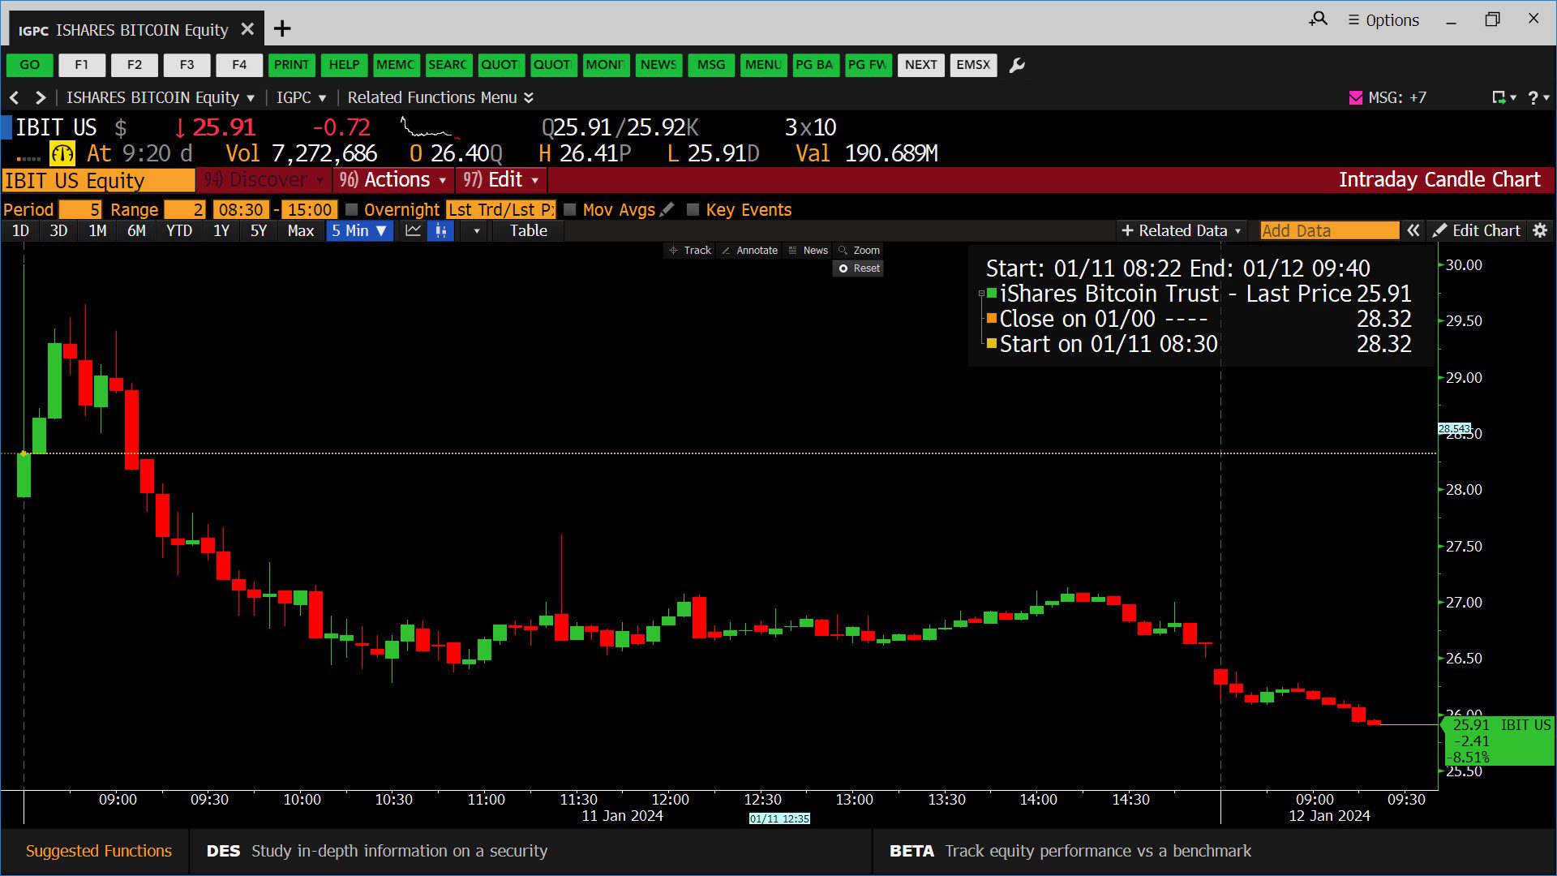Enable the Mov Avgs checkbox
This screenshot has height=876, width=1557.
(x=570, y=209)
